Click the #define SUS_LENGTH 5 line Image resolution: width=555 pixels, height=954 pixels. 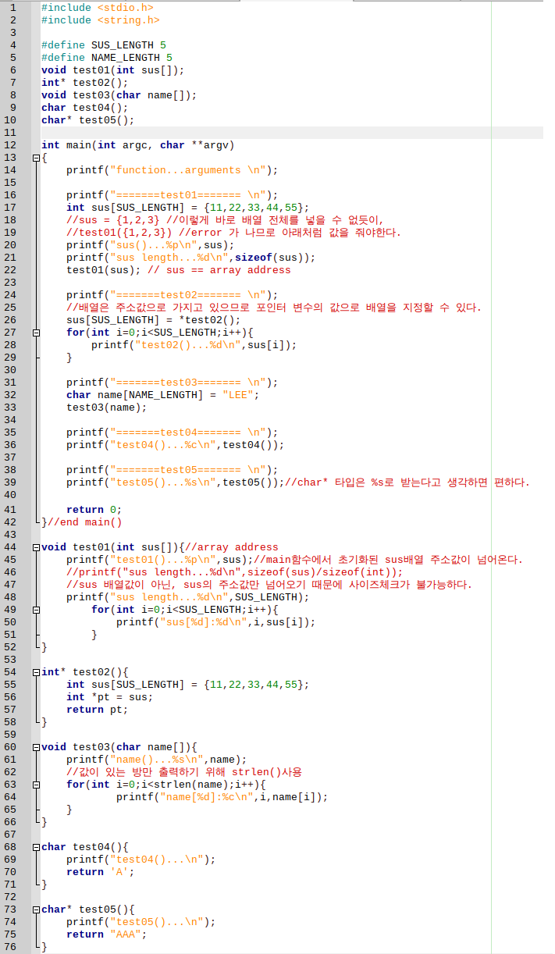pos(104,45)
